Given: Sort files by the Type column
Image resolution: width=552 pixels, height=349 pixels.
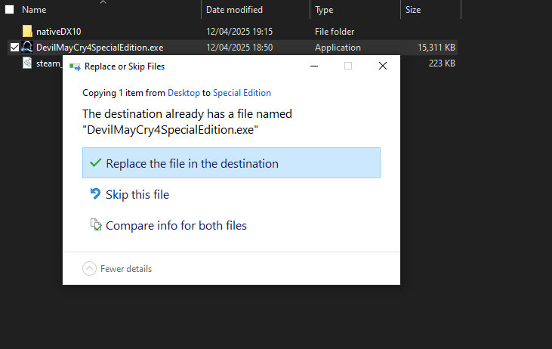Looking at the screenshot, I should [x=324, y=10].
